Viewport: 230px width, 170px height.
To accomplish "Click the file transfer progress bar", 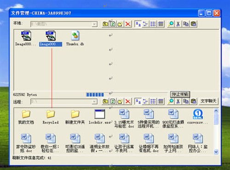I will (x=126, y=95).
